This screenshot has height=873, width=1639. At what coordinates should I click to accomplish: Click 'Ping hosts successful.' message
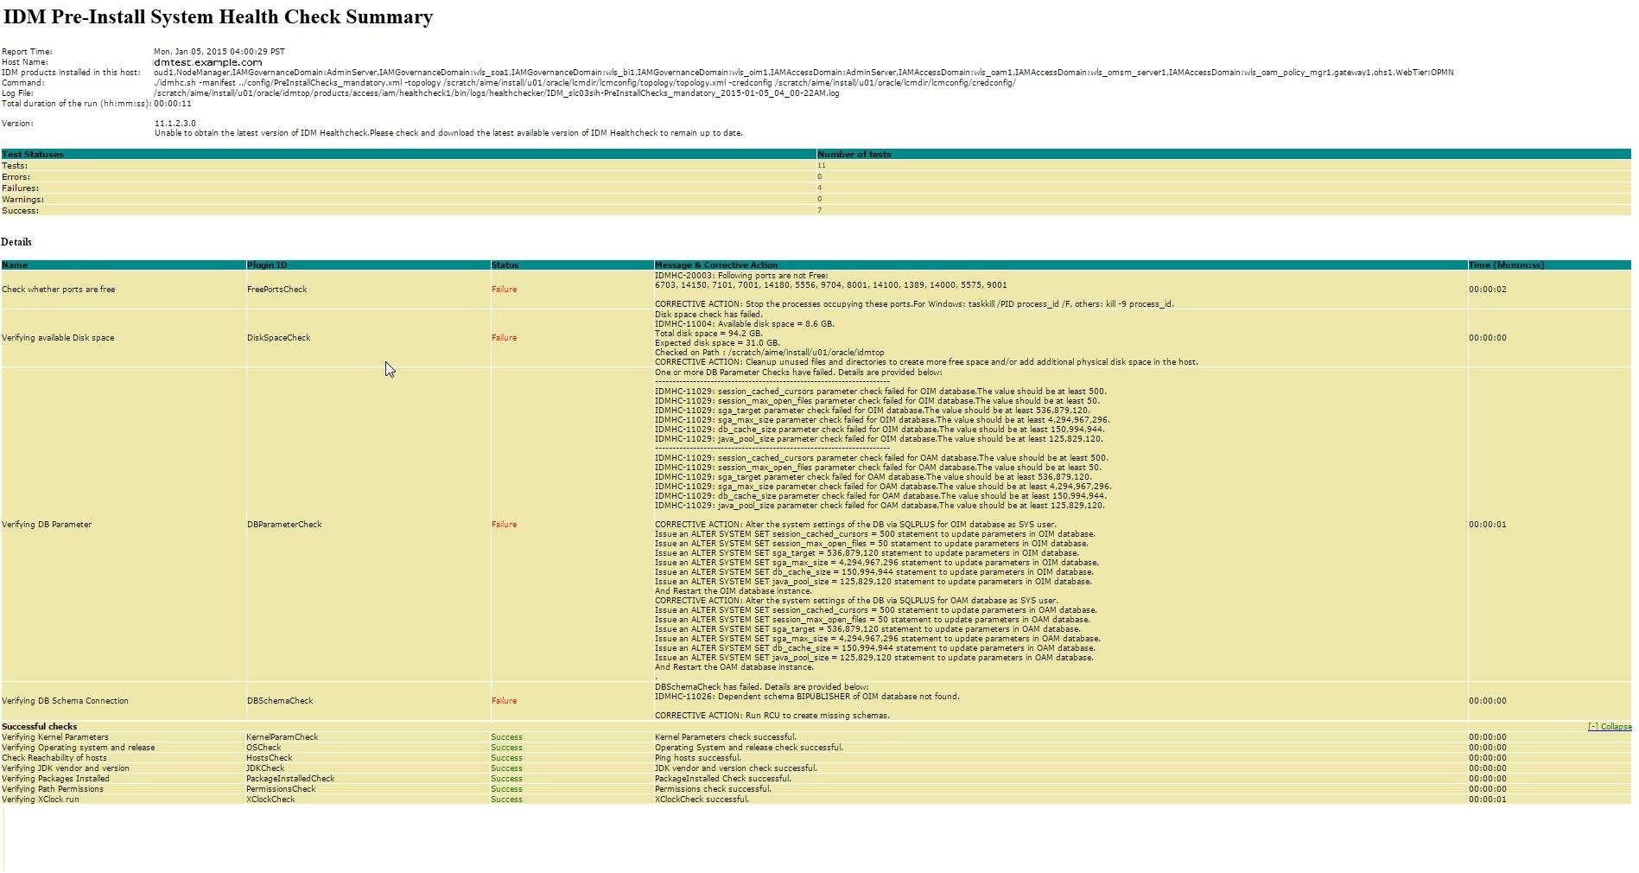698,758
